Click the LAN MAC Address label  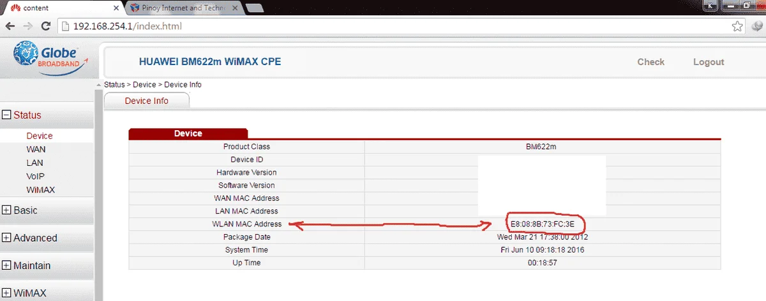[x=246, y=211]
